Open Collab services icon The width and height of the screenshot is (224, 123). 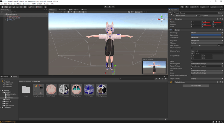tap(182, 7)
